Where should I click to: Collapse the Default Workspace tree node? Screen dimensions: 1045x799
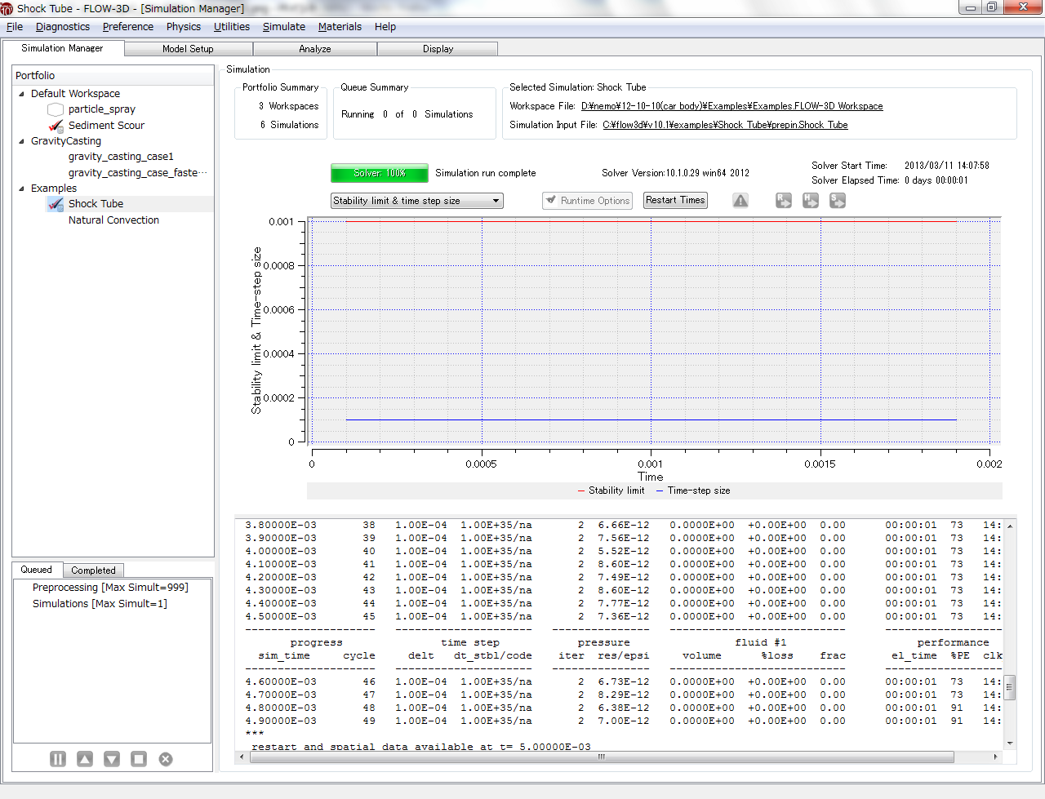point(21,94)
